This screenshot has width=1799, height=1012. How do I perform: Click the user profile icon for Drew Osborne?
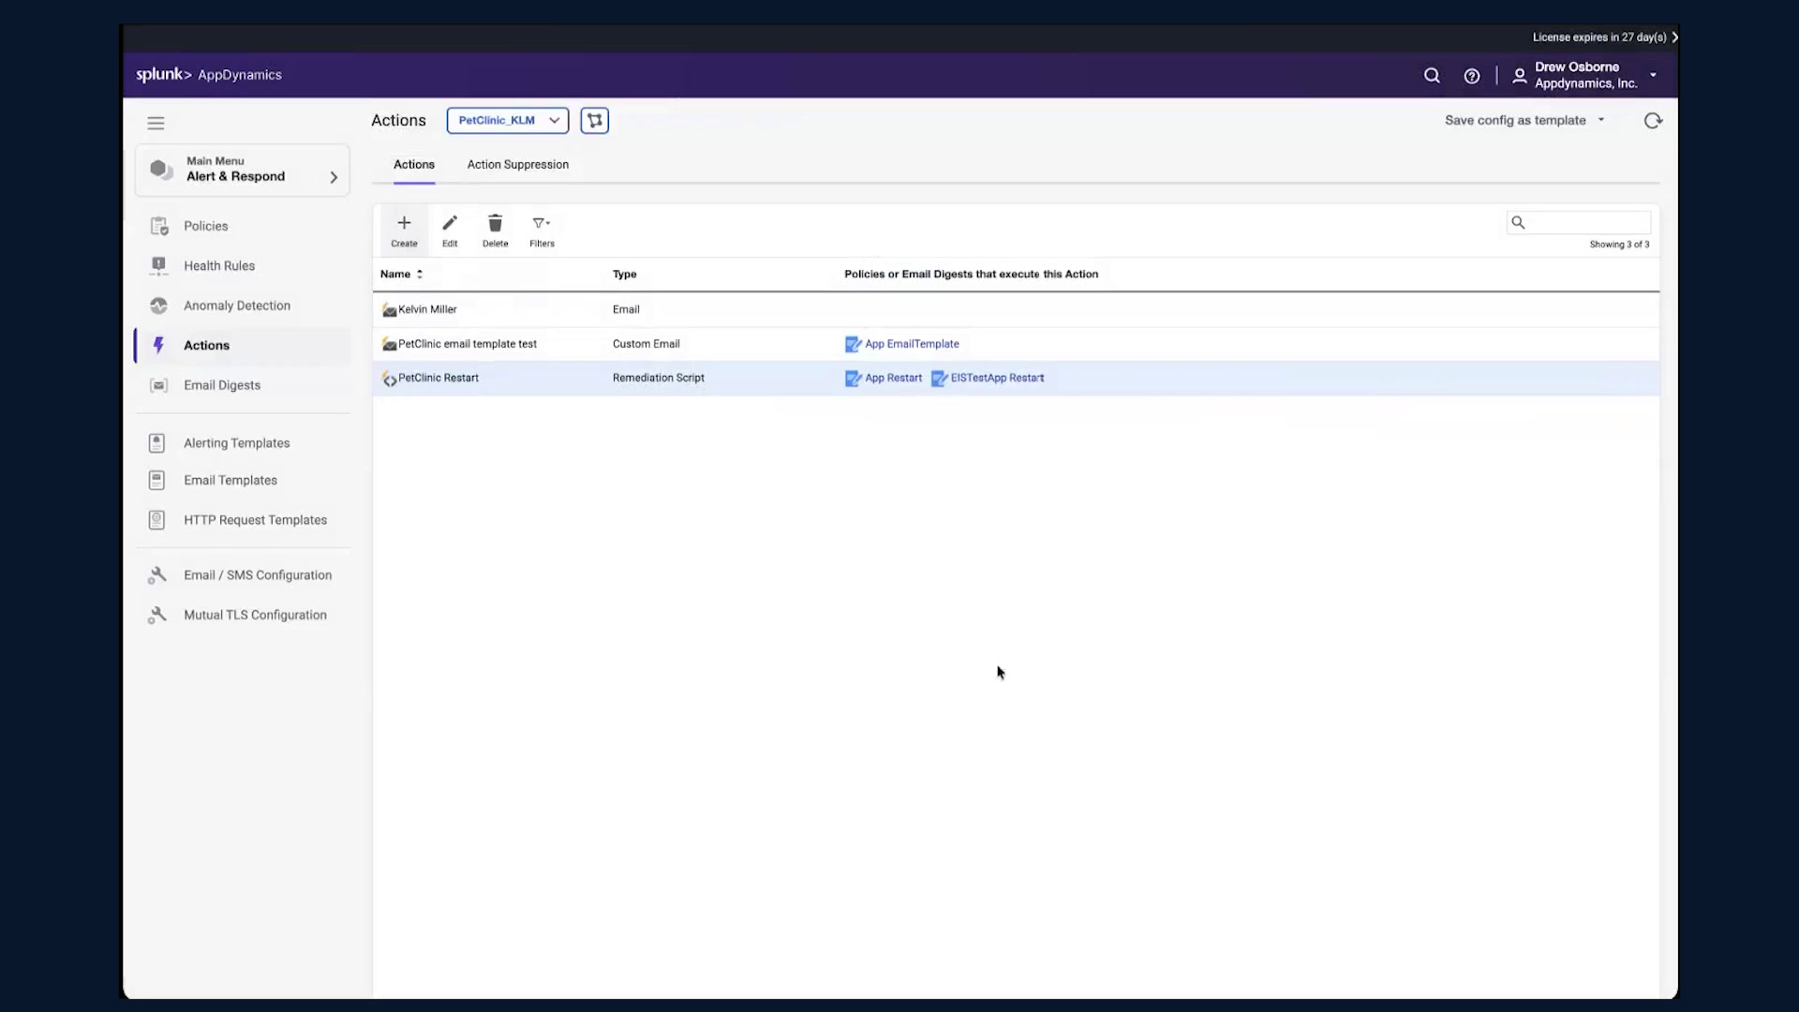pyautogui.click(x=1520, y=76)
